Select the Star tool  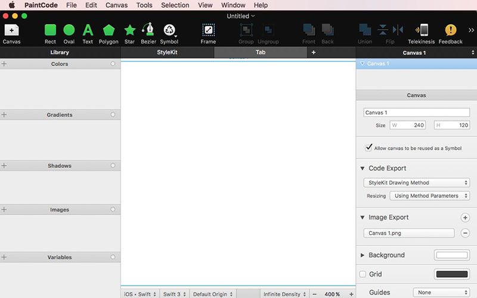pos(129,34)
